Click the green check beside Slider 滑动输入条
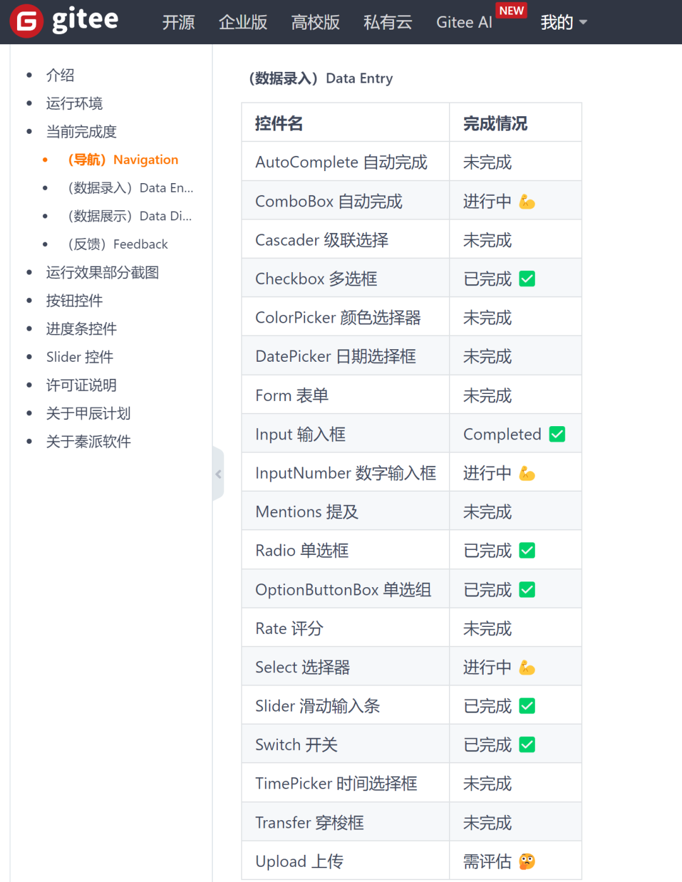 pos(527,706)
